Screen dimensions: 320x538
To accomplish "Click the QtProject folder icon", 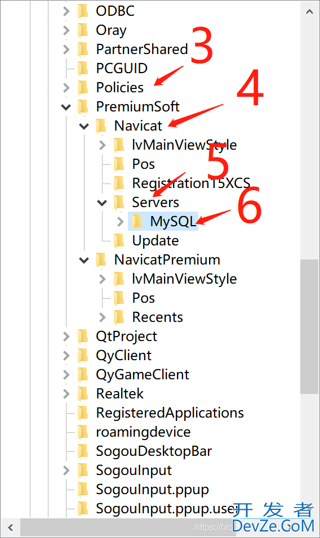I will pos(83,337).
